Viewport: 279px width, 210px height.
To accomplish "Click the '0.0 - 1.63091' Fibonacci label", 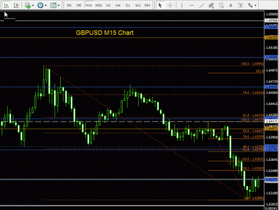I will (x=254, y=198).
